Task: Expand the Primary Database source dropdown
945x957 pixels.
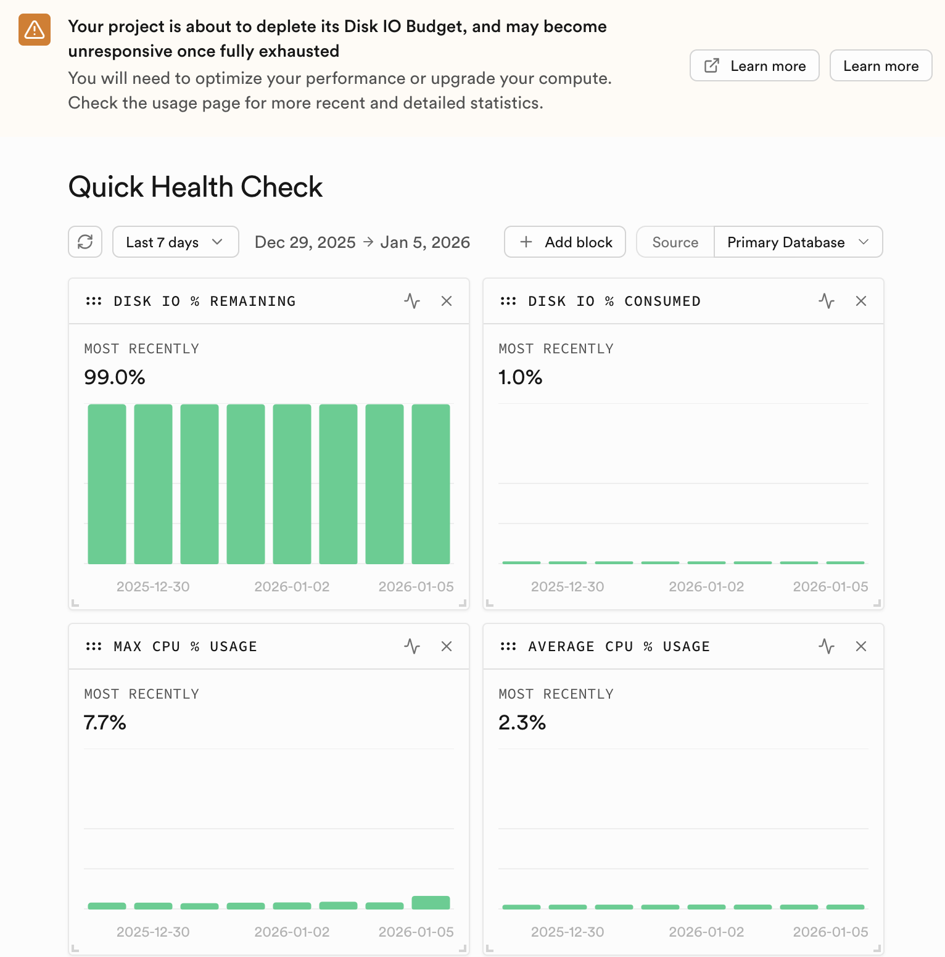Action: coord(798,242)
